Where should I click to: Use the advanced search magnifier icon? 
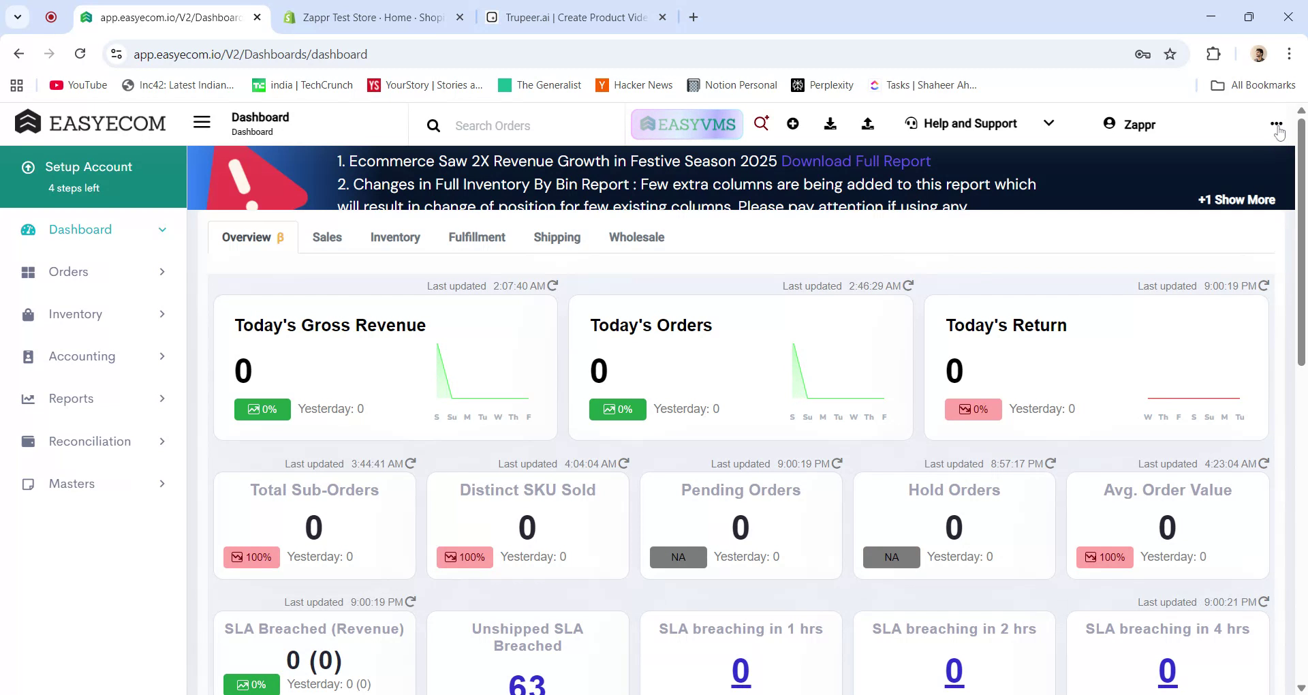click(762, 123)
